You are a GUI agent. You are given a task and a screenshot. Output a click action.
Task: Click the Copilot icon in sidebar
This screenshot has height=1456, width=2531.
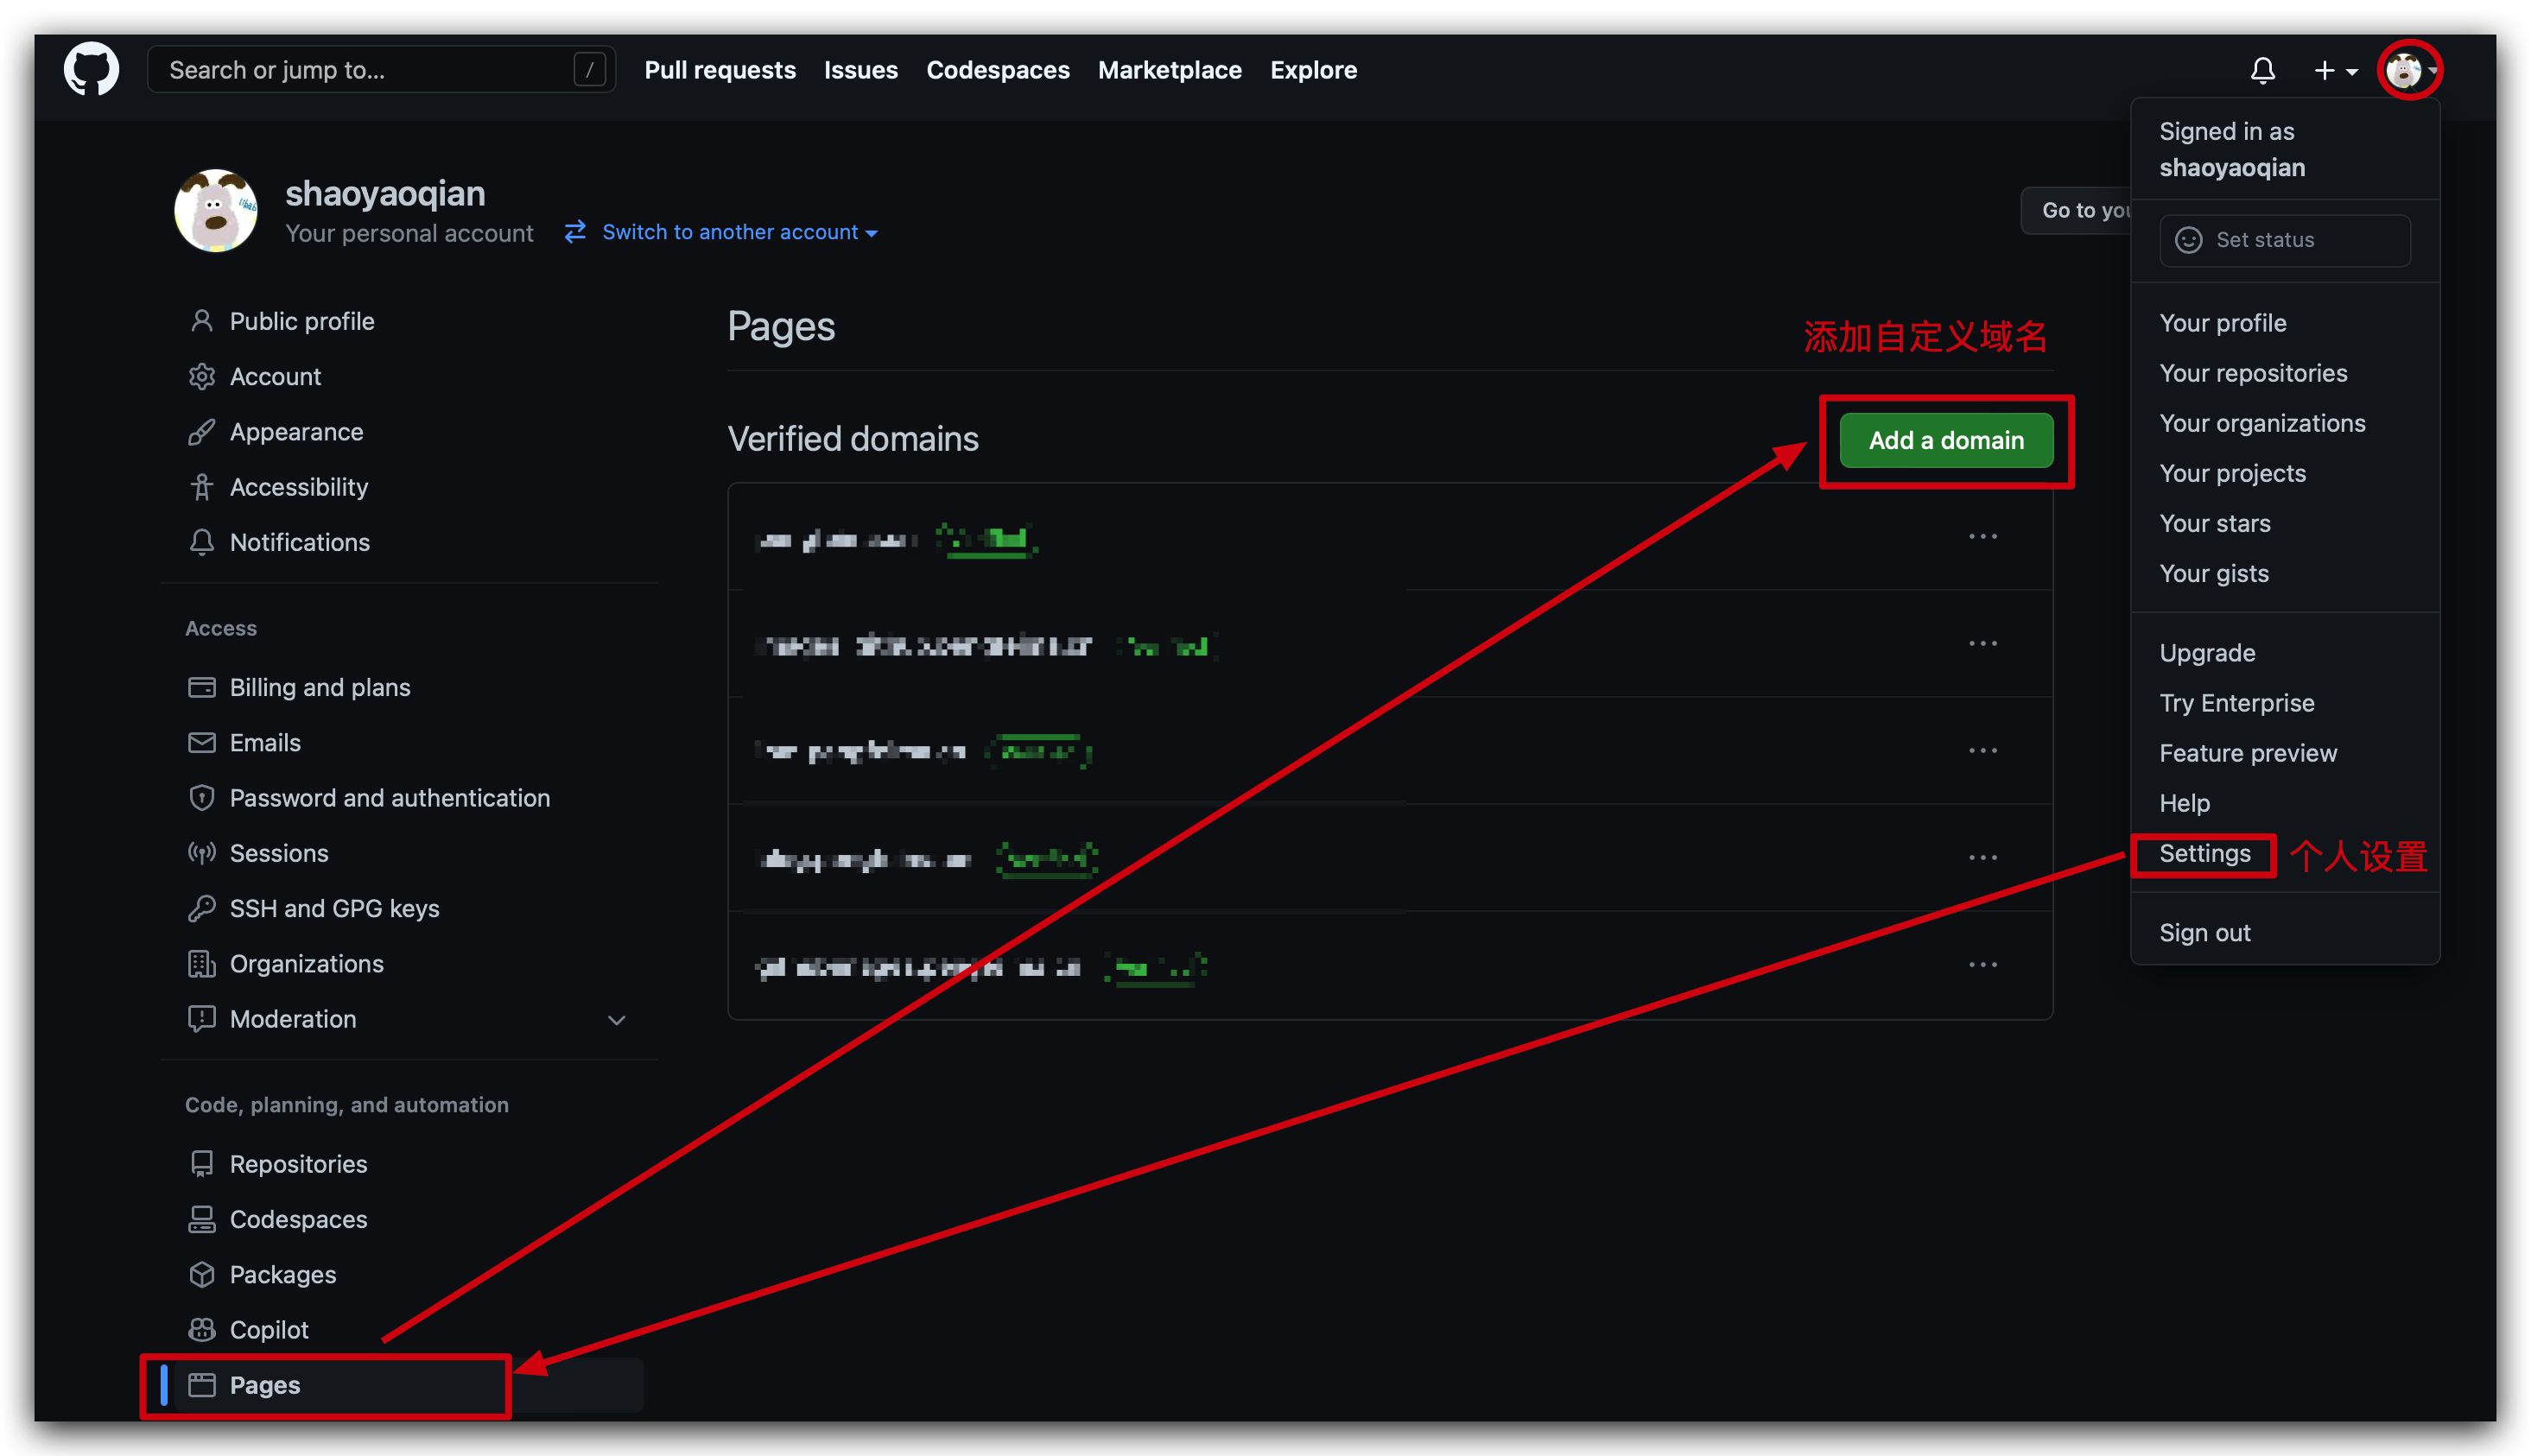202,1329
